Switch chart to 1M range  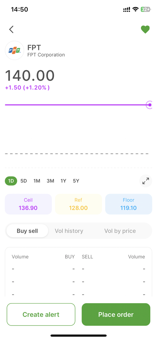(x=37, y=181)
